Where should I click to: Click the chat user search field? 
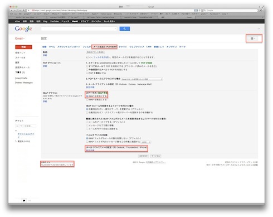(x=26, y=126)
